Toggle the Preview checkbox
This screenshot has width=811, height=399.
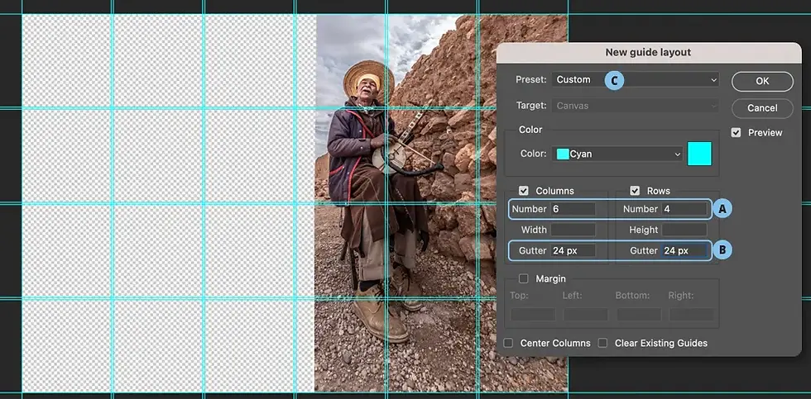736,133
